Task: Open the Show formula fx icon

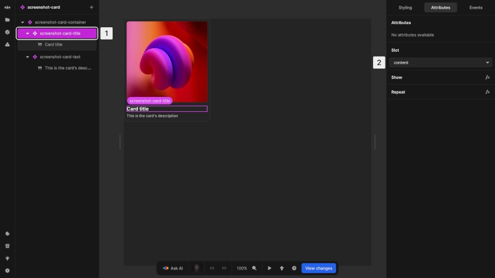Action: (488, 77)
